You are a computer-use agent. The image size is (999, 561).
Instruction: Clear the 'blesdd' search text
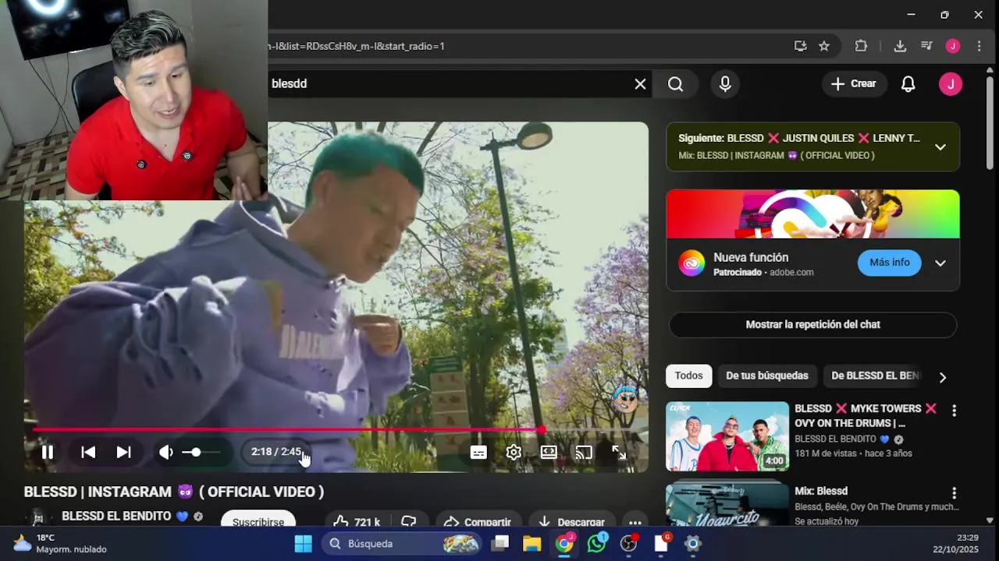pyautogui.click(x=640, y=84)
